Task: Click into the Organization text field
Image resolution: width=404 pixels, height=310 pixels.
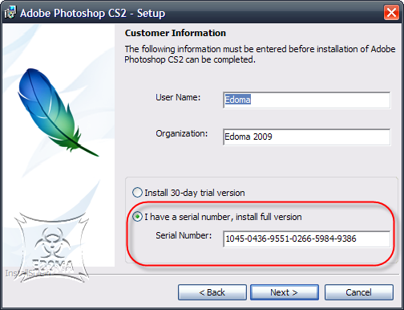Action: pos(307,137)
